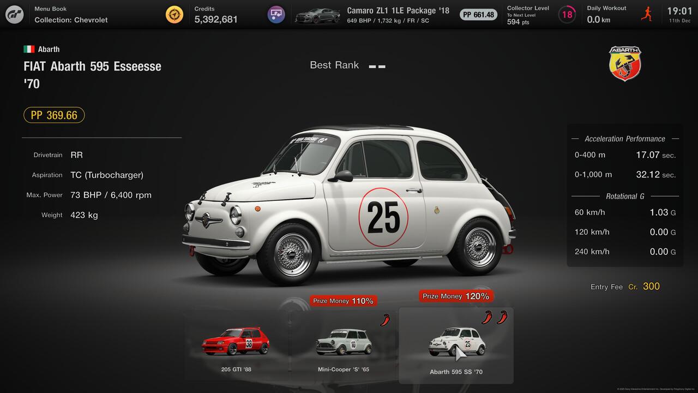Image resolution: width=698 pixels, height=393 pixels.
Task: Select the Daily Workout runner icon
Action: point(646,14)
